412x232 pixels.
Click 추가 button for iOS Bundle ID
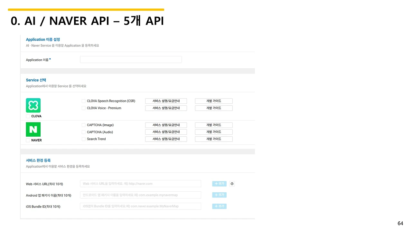coord(219,206)
